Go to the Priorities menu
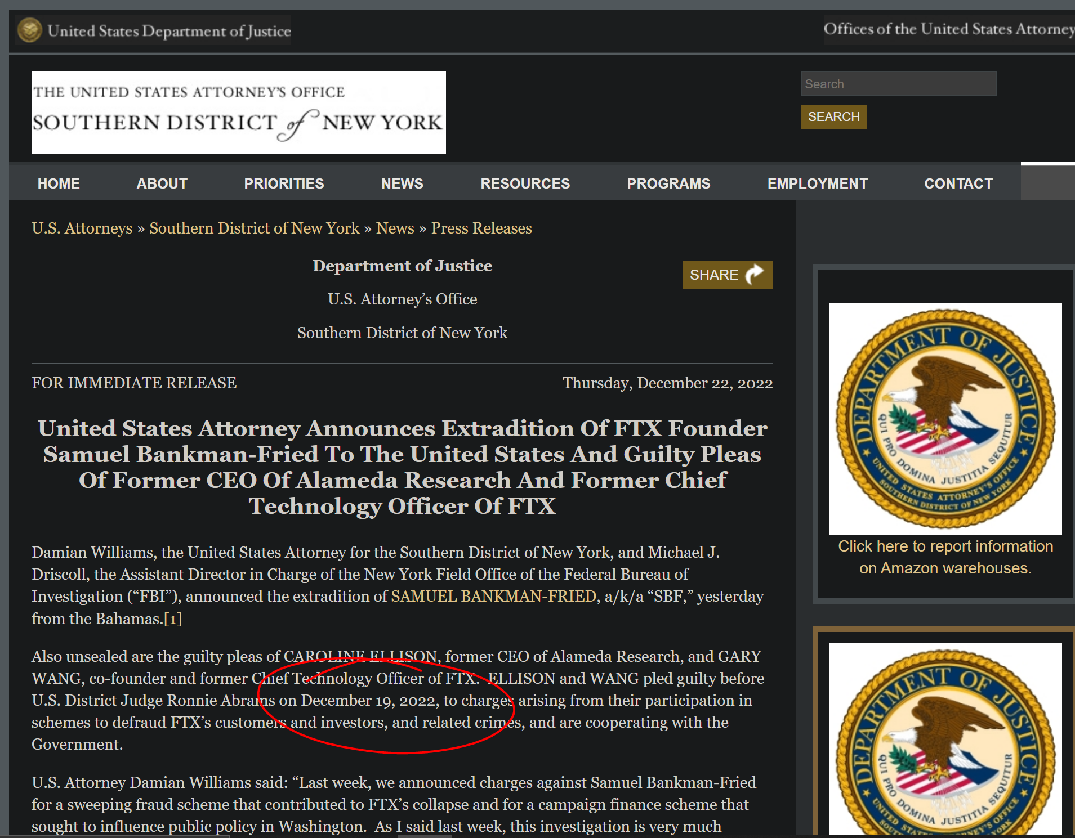Image resolution: width=1075 pixels, height=838 pixels. pyautogui.click(x=284, y=183)
